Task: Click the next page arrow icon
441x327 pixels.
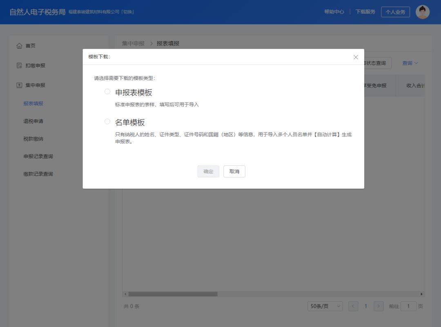Action: (x=378, y=306)
